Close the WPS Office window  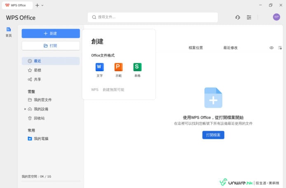(281, 5)
